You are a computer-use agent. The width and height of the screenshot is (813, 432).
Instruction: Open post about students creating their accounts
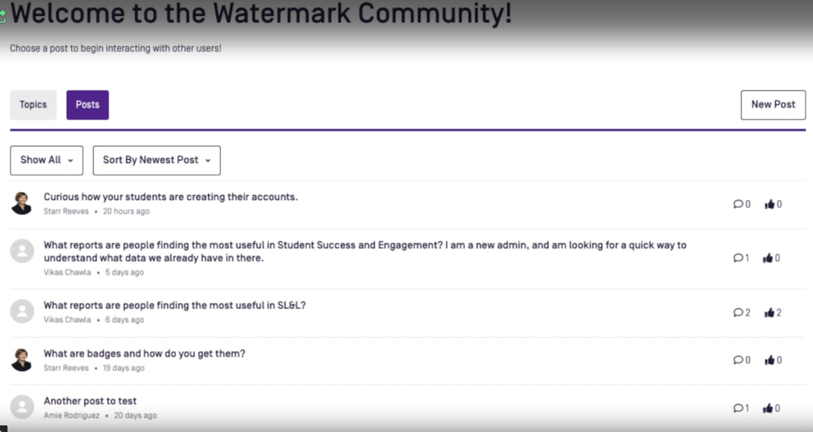[170, 197]
